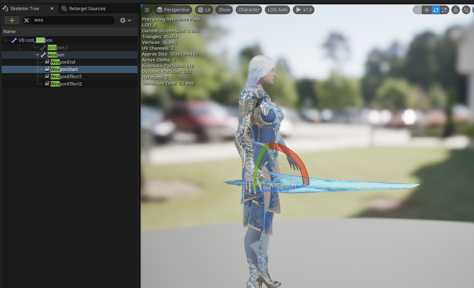Switch to the Translate gizmo tool
The height and width of the screenshot is (288, 474).
tap(427, 10)
